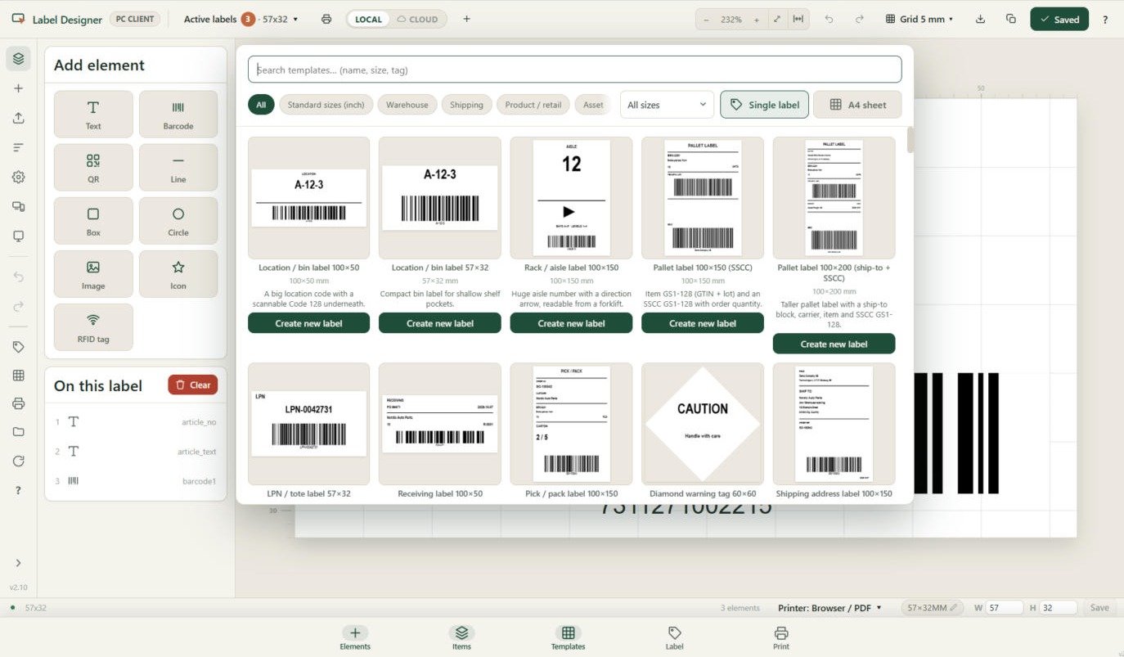
Task: Click the download icon in top toolbar
Action: click(980, 19)
